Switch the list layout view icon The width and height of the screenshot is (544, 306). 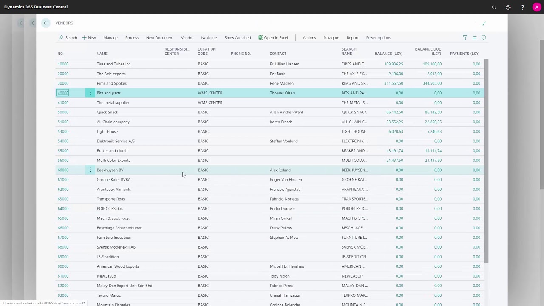[474, 38]
